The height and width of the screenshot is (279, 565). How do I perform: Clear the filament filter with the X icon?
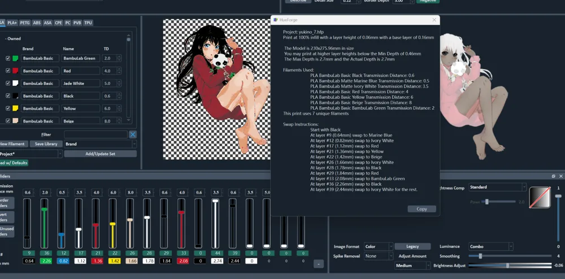click(x=133, y=134)
